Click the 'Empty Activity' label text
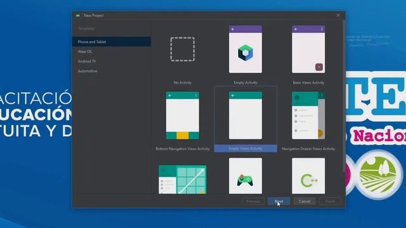Viewport: 406px width, 228px height. tap(246, 83)
